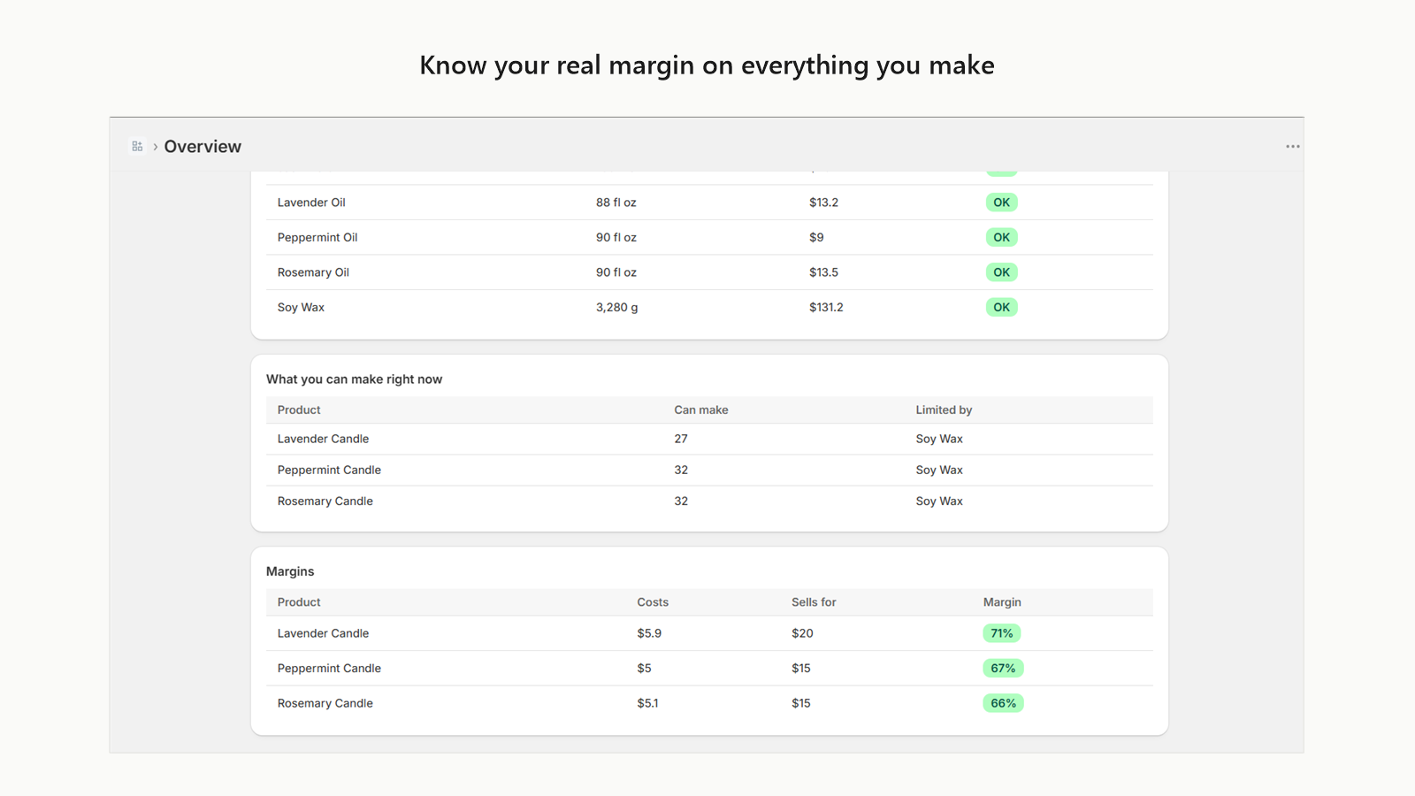
Task: Click the $9 value for Peppermint Oil
Action: coord(816,237)
